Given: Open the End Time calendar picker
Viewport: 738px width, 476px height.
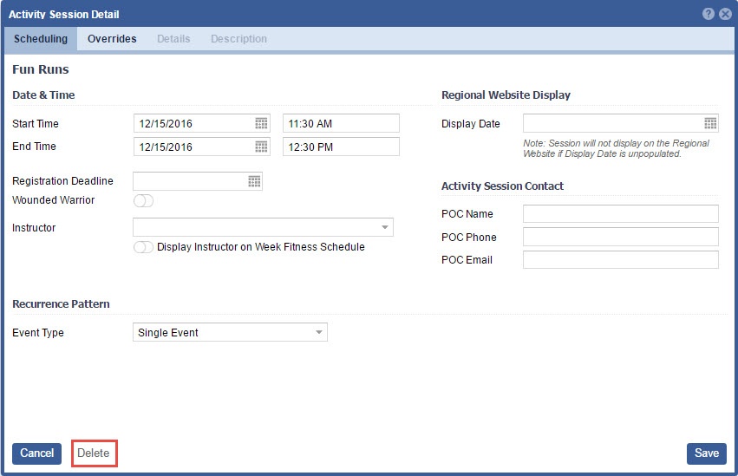Looking at the screenshot, I should (x=261, y=147).
